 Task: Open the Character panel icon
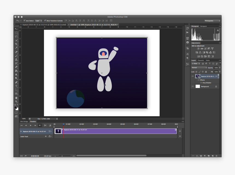(x=187, y=54)
